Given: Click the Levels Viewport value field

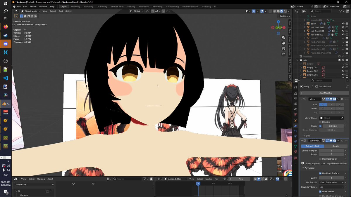Looking at the screenshot, I should [332, 151].
